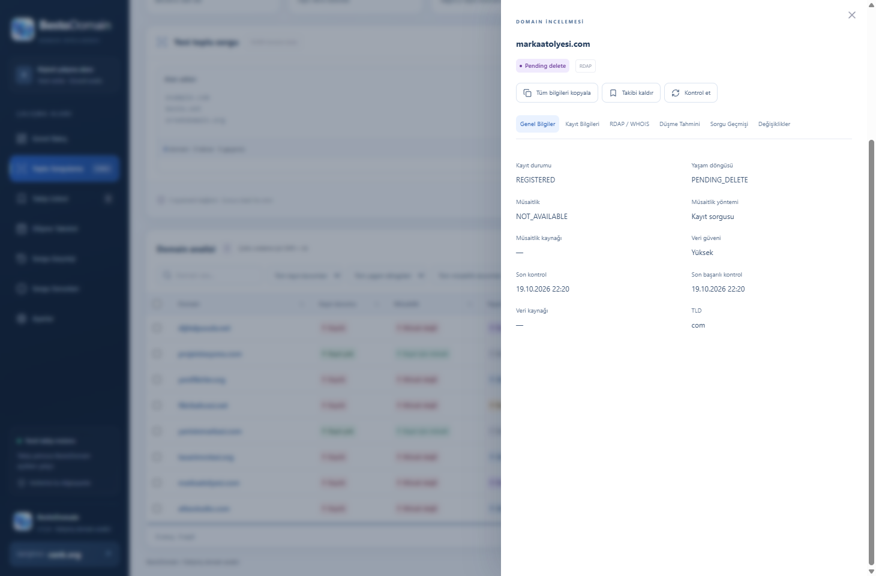Go to the Düşme Tahmini tab
The image size is (876, 576).
tap(680, 124)
